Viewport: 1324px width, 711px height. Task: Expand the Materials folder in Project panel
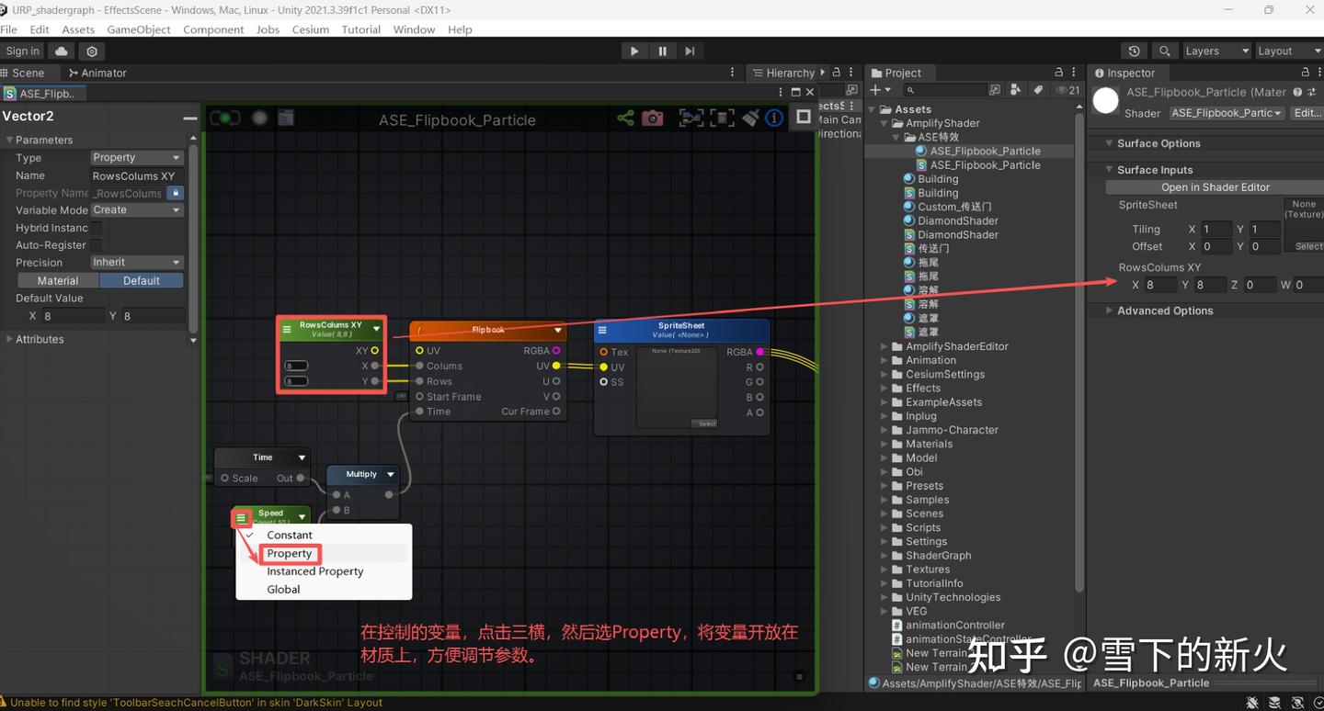[885, 444]
